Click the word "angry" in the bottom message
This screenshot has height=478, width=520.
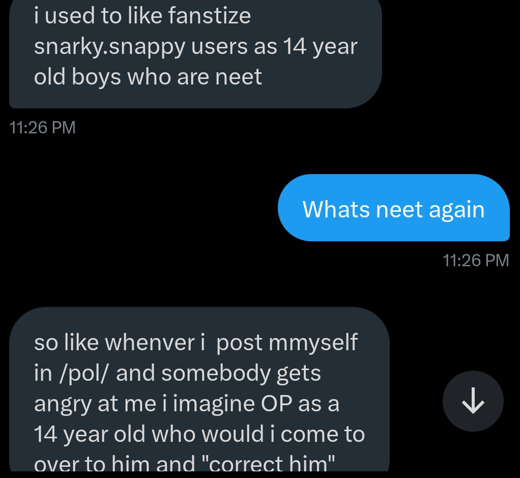pos(64,405)
